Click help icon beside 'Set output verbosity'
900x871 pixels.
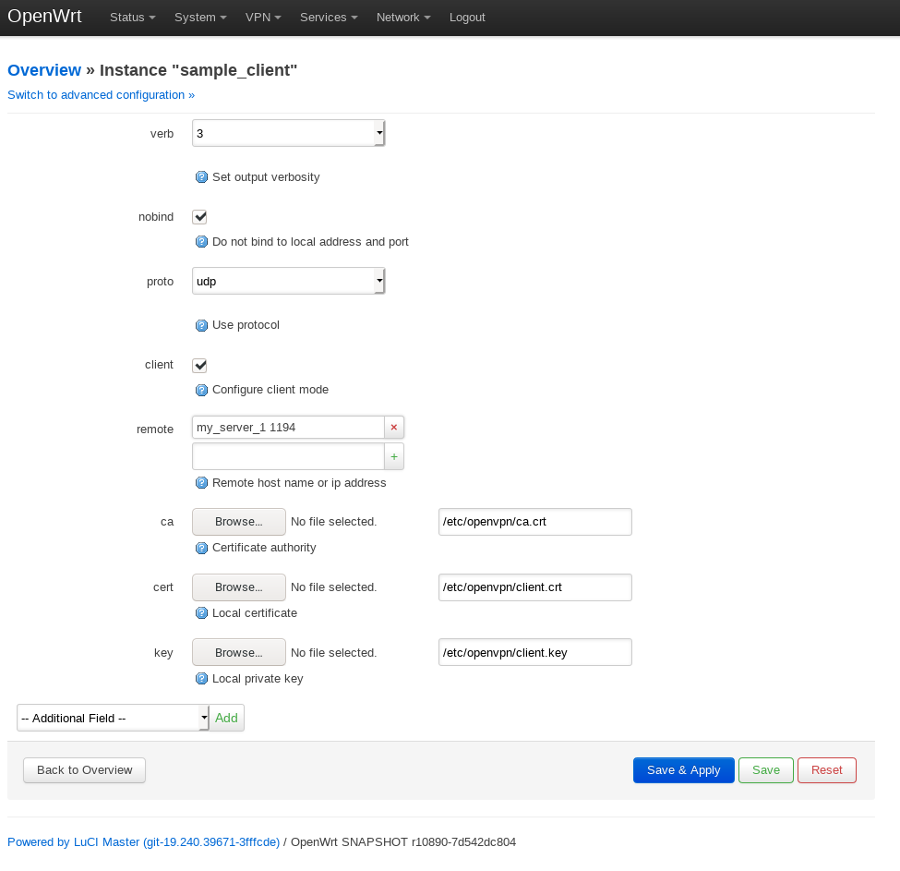(201, 177)
